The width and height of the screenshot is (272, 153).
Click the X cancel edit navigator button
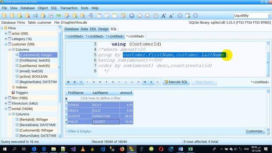(x=139, y=82)
